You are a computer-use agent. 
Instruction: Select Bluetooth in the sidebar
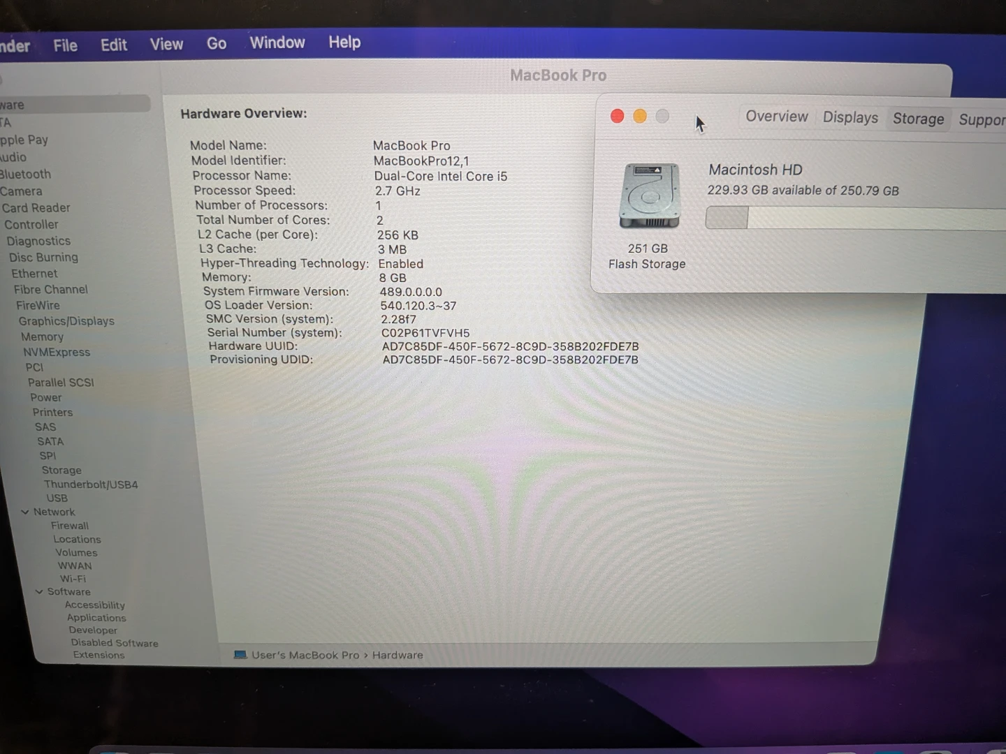(x=25, y=175)
